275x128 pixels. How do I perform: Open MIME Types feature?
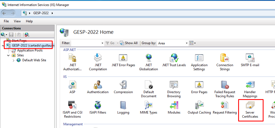tap(148, 108)
